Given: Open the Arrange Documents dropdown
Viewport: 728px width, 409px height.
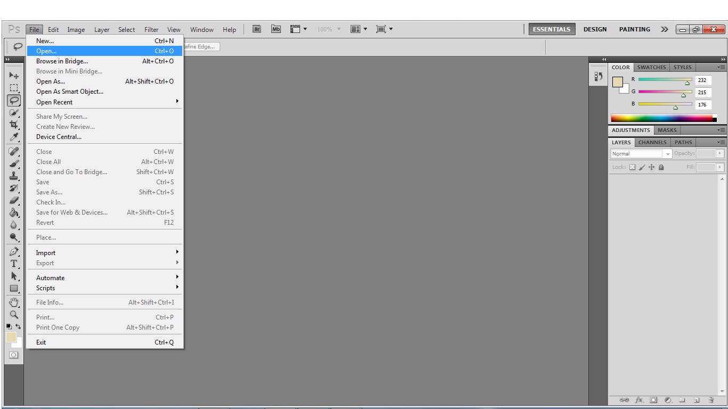Looking at the screenshot, I should 359,29.
